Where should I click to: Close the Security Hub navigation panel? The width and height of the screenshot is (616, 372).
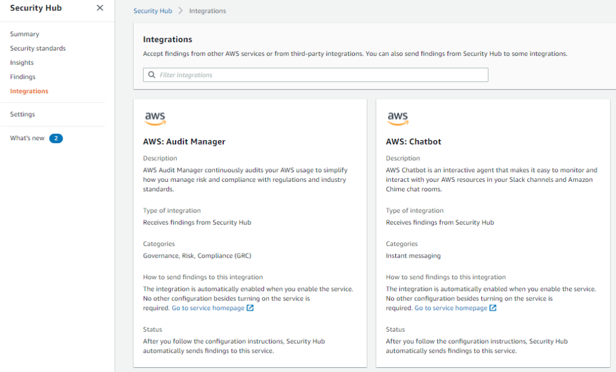(99, 8)
